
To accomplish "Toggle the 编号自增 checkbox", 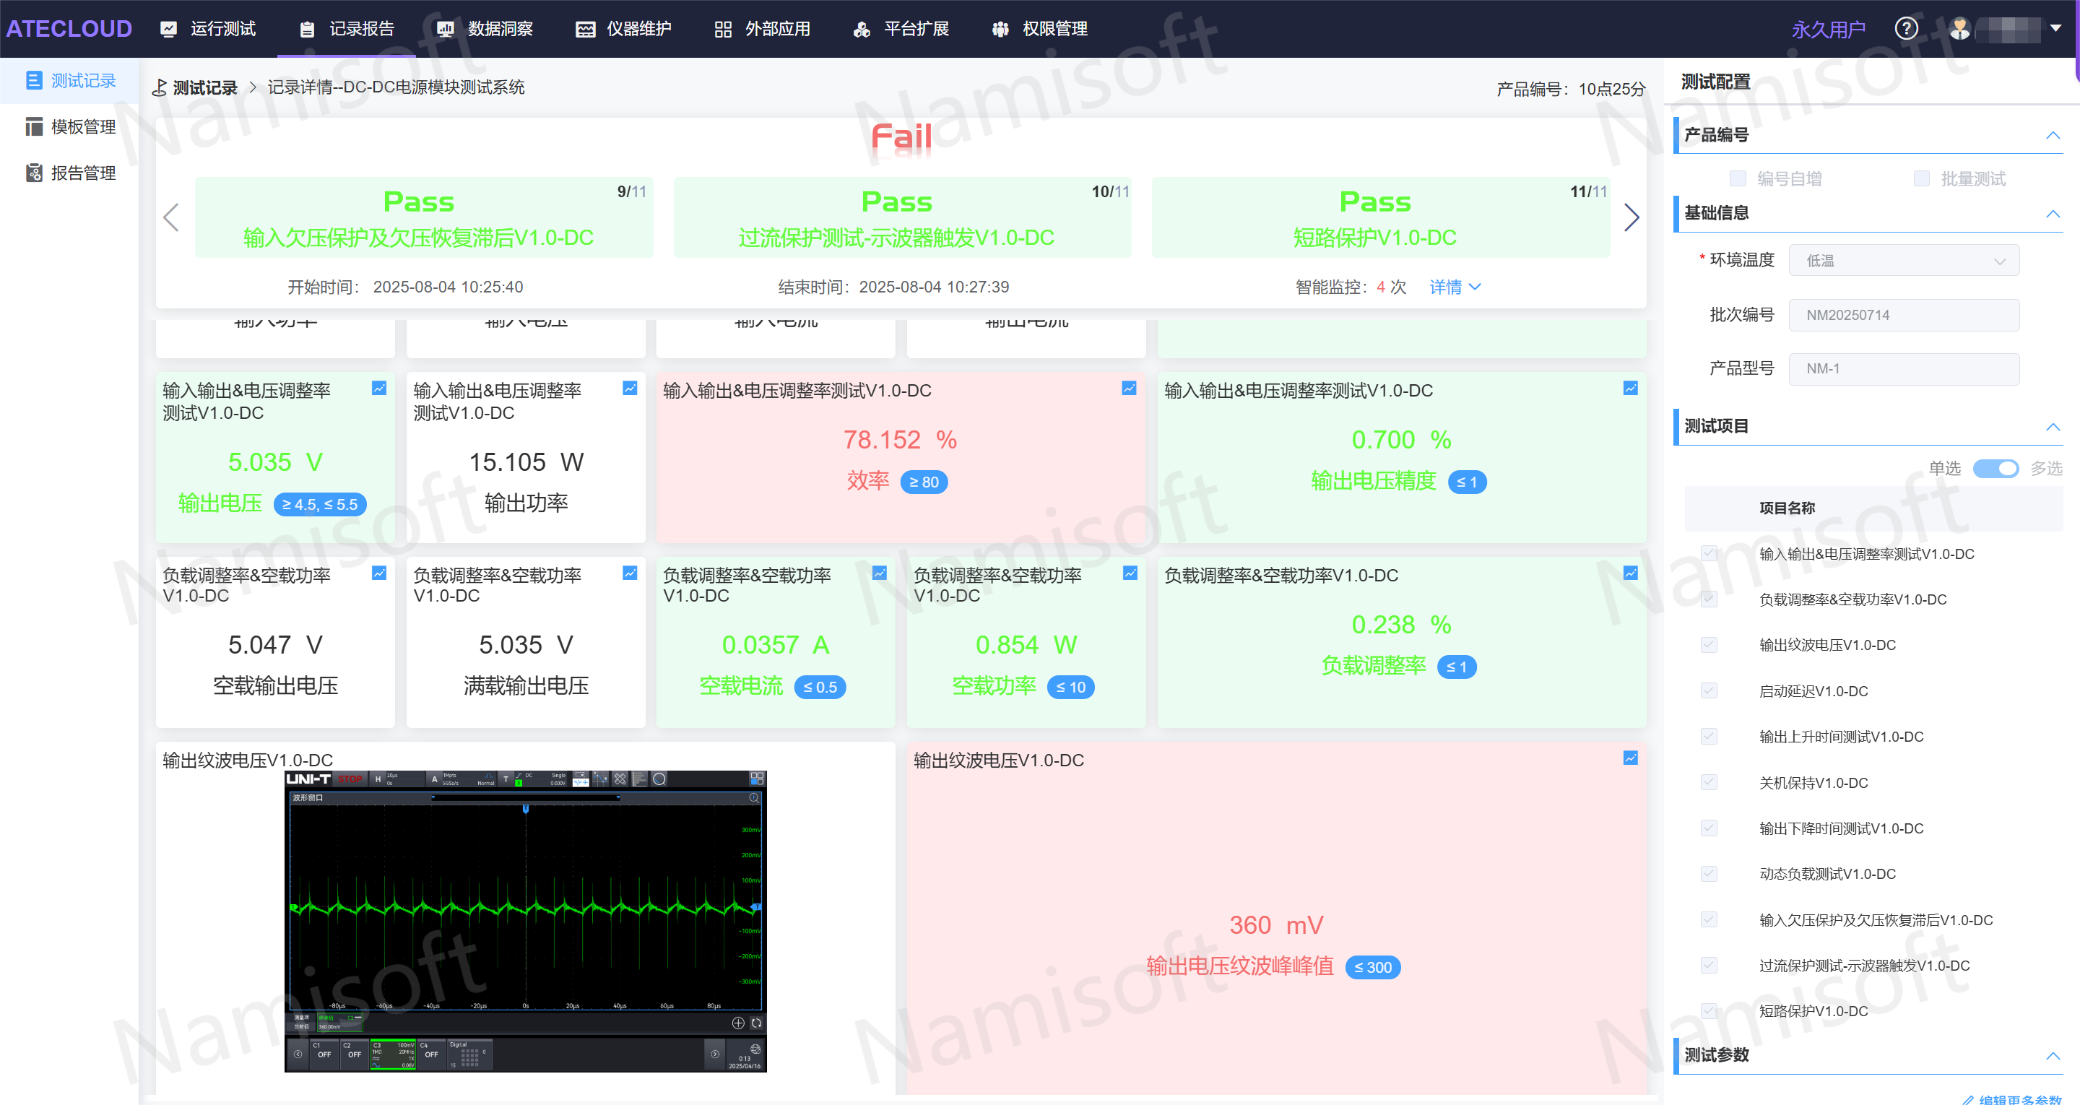I will click(x=1738, y=178).
